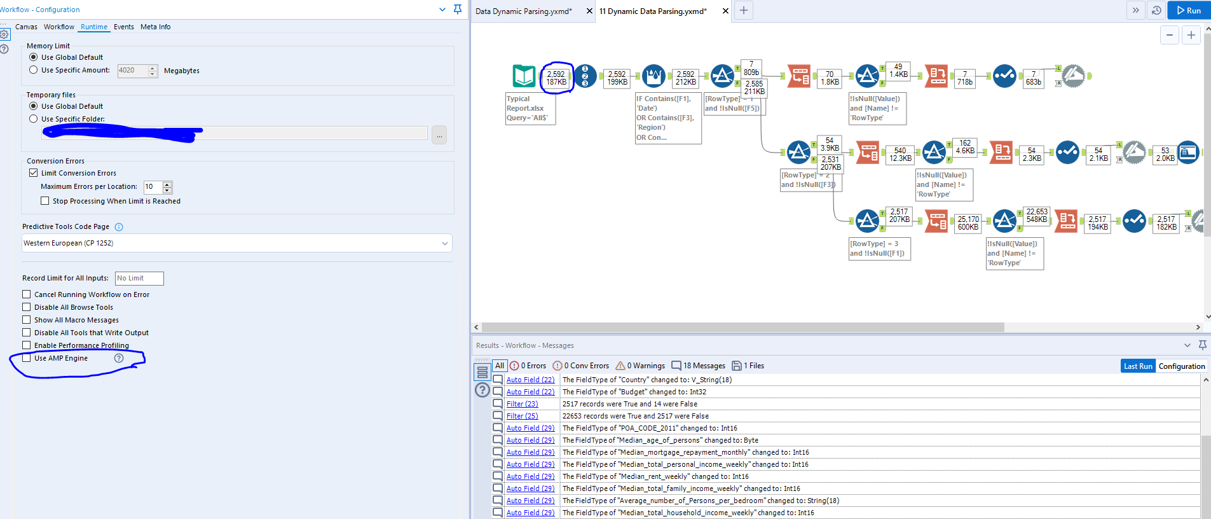Open the Predictive Tools Code Page info icon

[x=119, y=227]
